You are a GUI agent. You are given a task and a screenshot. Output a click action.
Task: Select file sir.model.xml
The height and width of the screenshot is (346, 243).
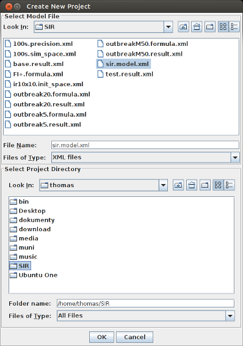[x=123, y=64]
